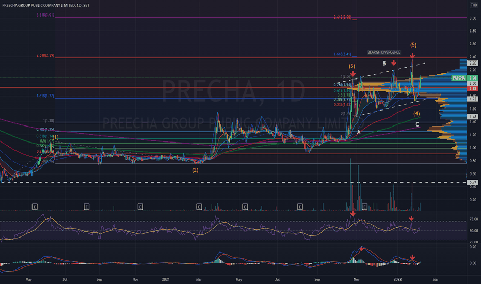The image size is (481, 284).
Task: Click the 1.48 price axis tag
Action: [473, 117]
